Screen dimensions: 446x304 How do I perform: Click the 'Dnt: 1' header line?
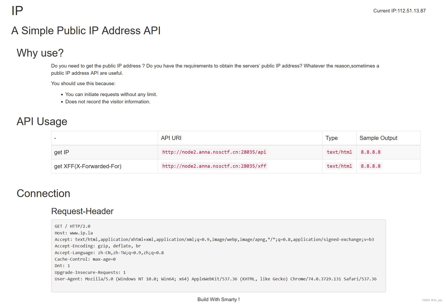(x=62, y=266)
